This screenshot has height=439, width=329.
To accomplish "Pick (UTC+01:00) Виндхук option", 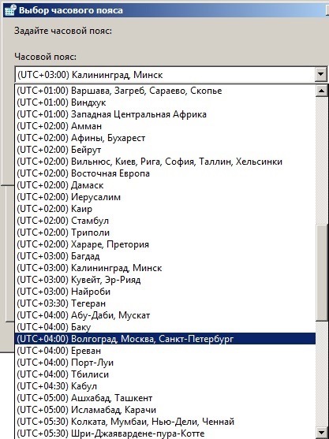I will pyautogui.click(x=165, y=102).
